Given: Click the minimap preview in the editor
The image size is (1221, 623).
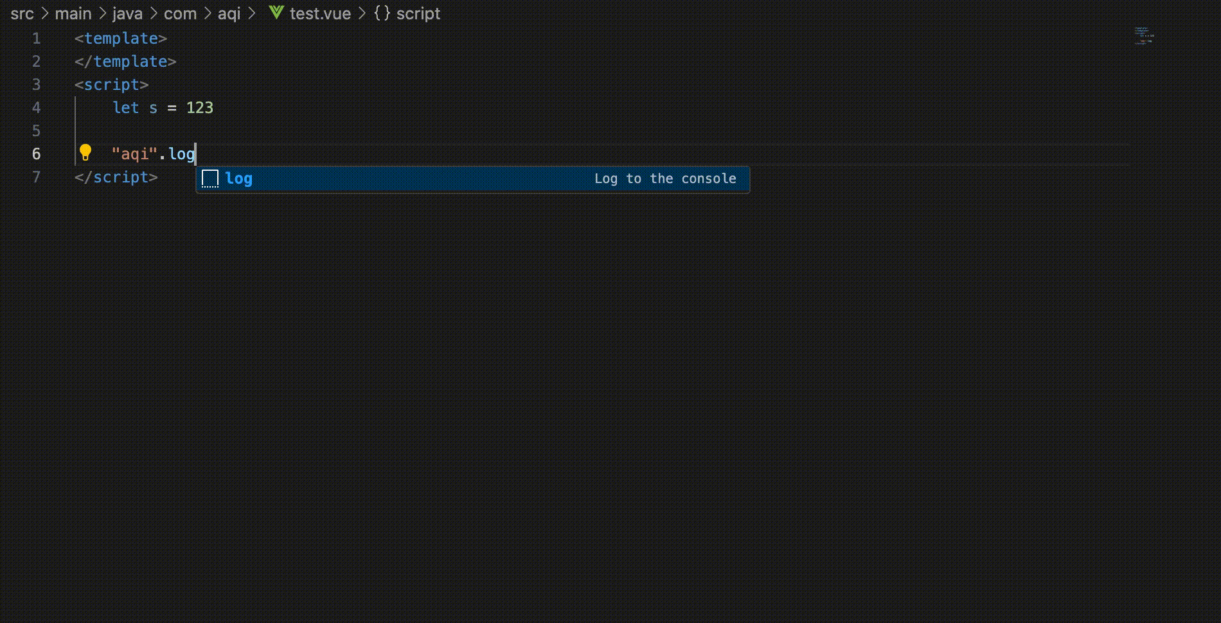Looking at the screenshot, I should click(1144, 35).
